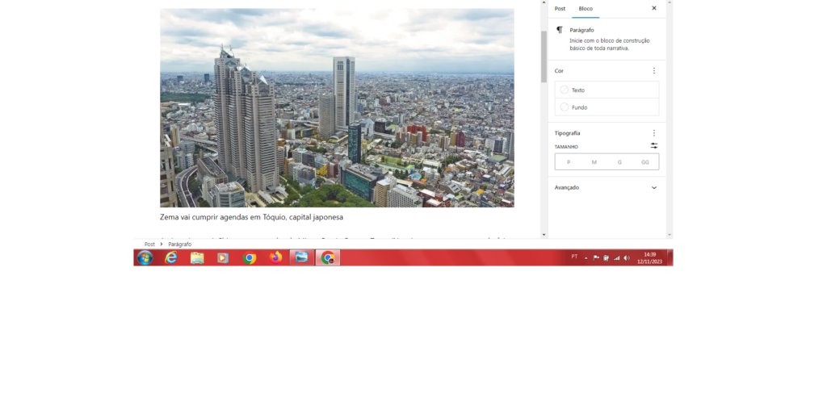Select the P font size

pyautogui.click(x=569, y=162)
